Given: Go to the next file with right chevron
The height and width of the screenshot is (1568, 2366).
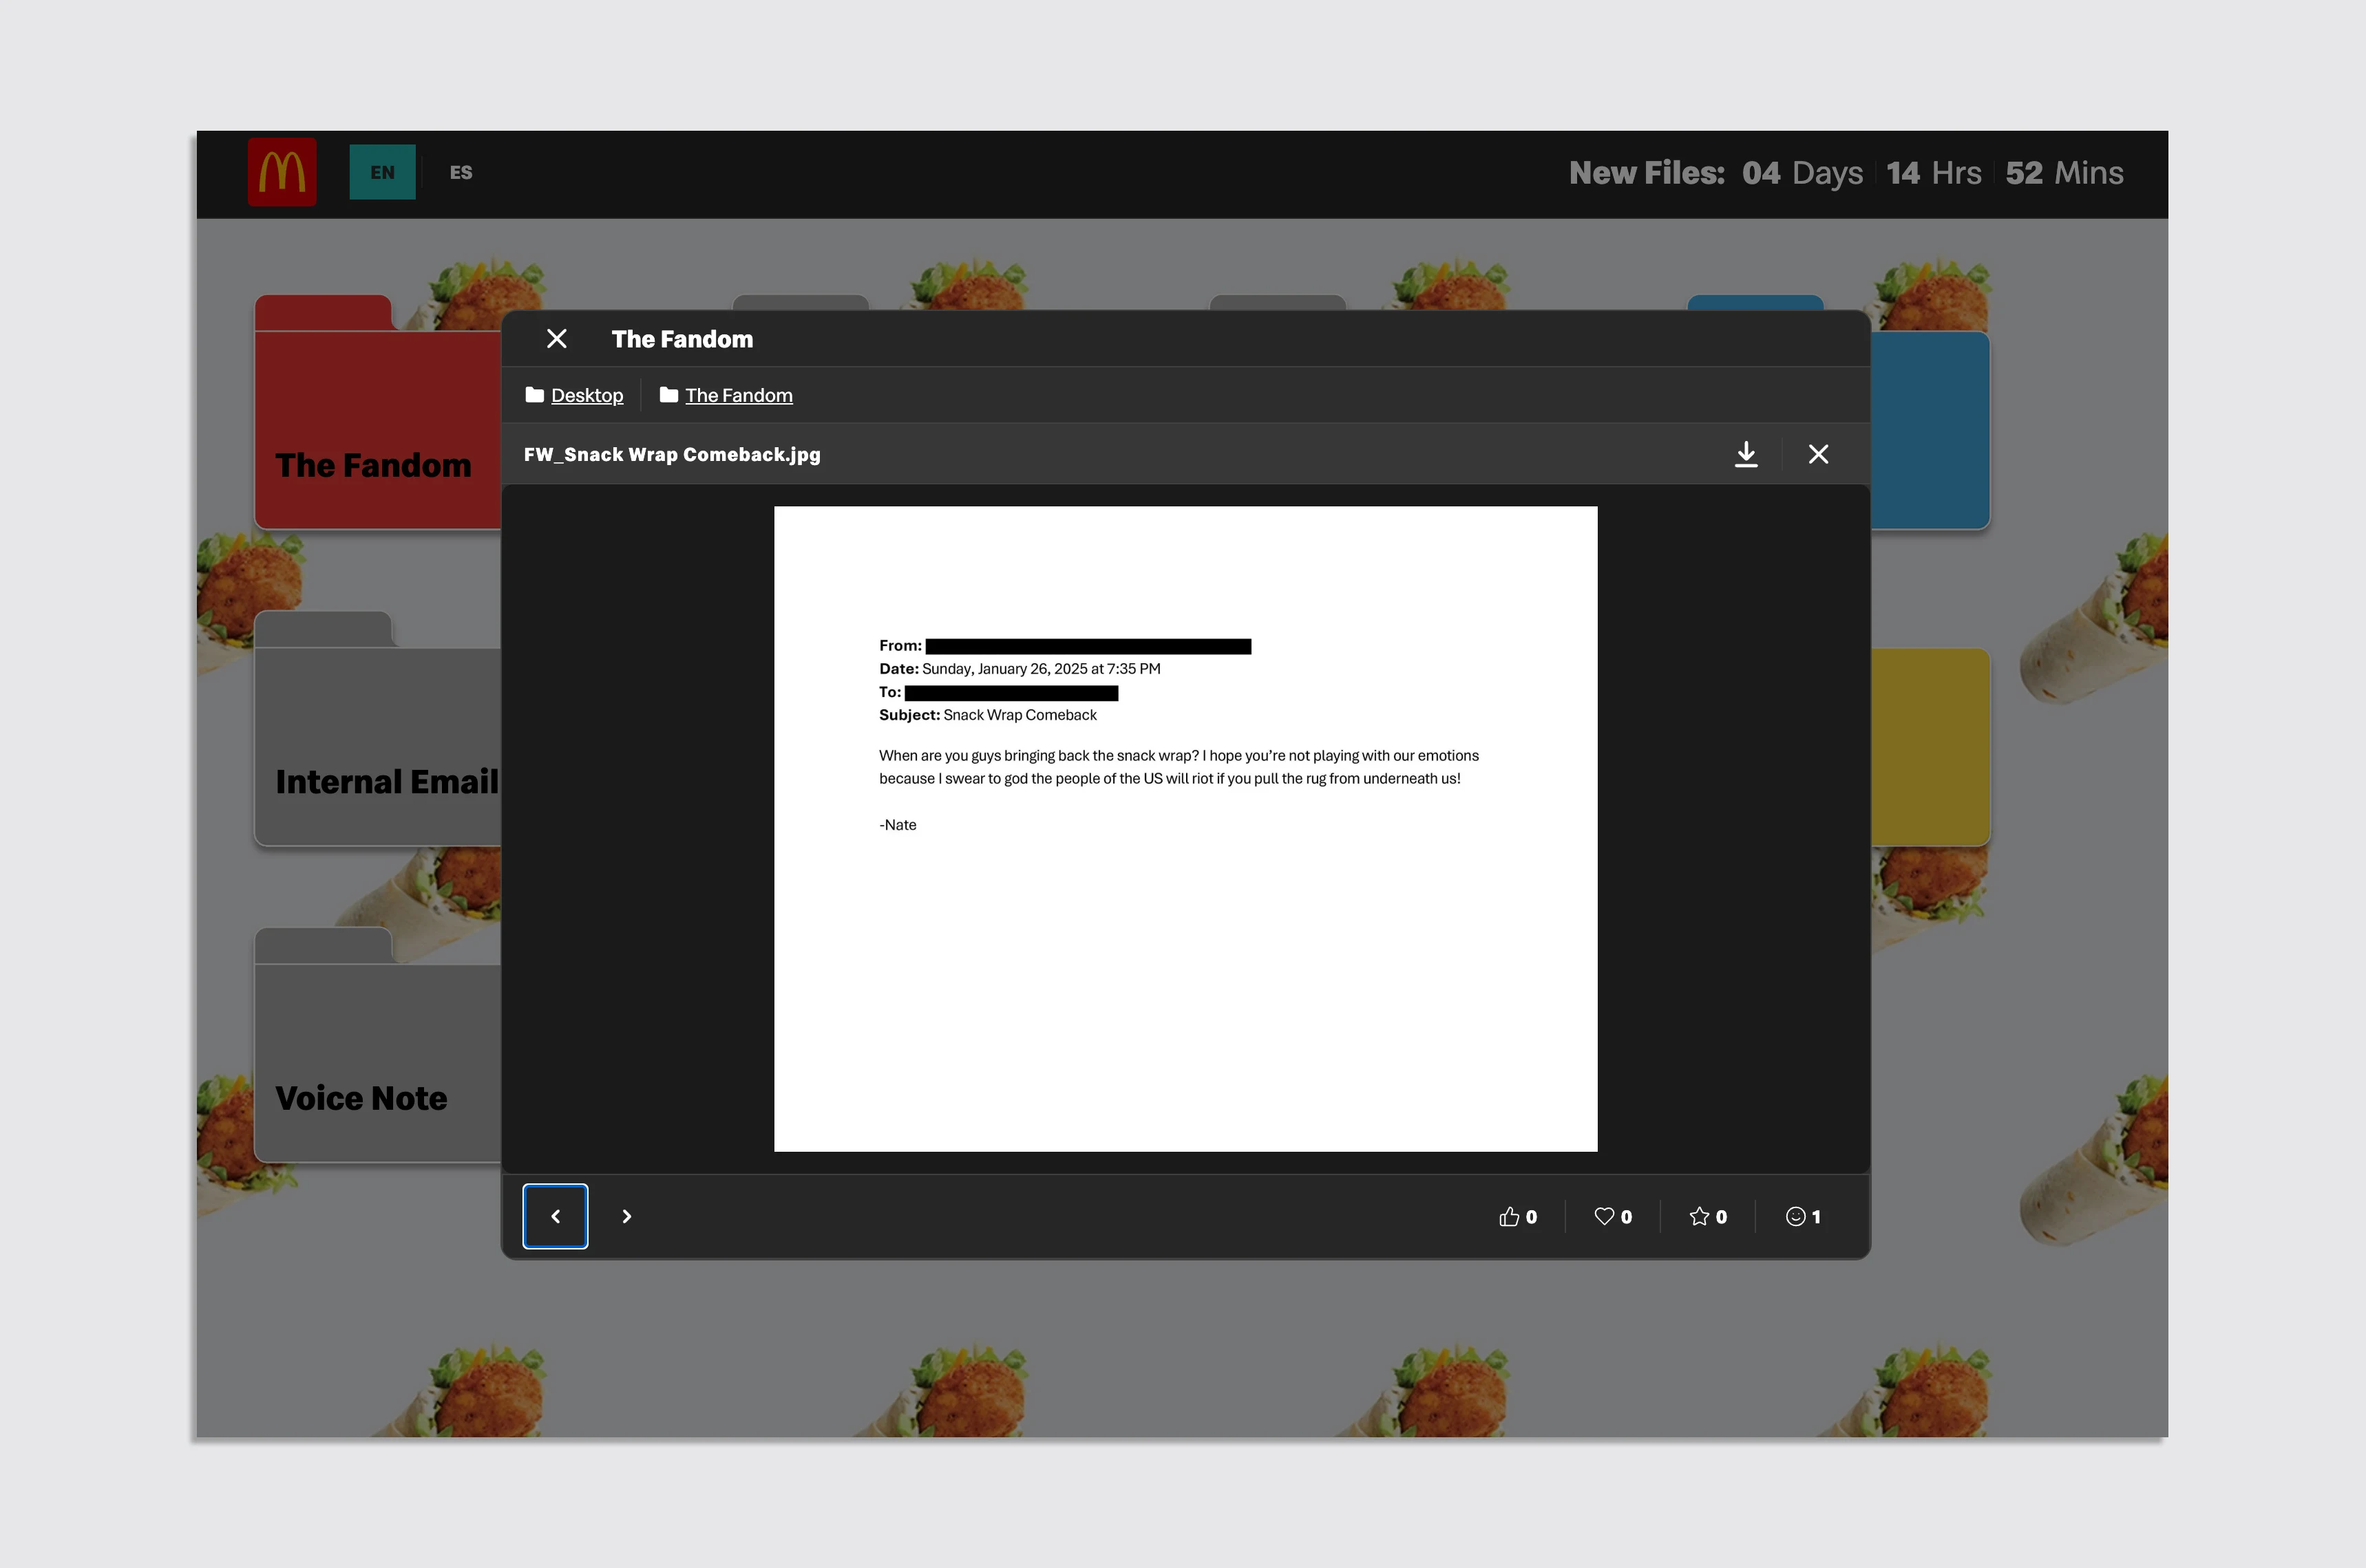Looking at the screenshot, I should (x=627, y=1216).
